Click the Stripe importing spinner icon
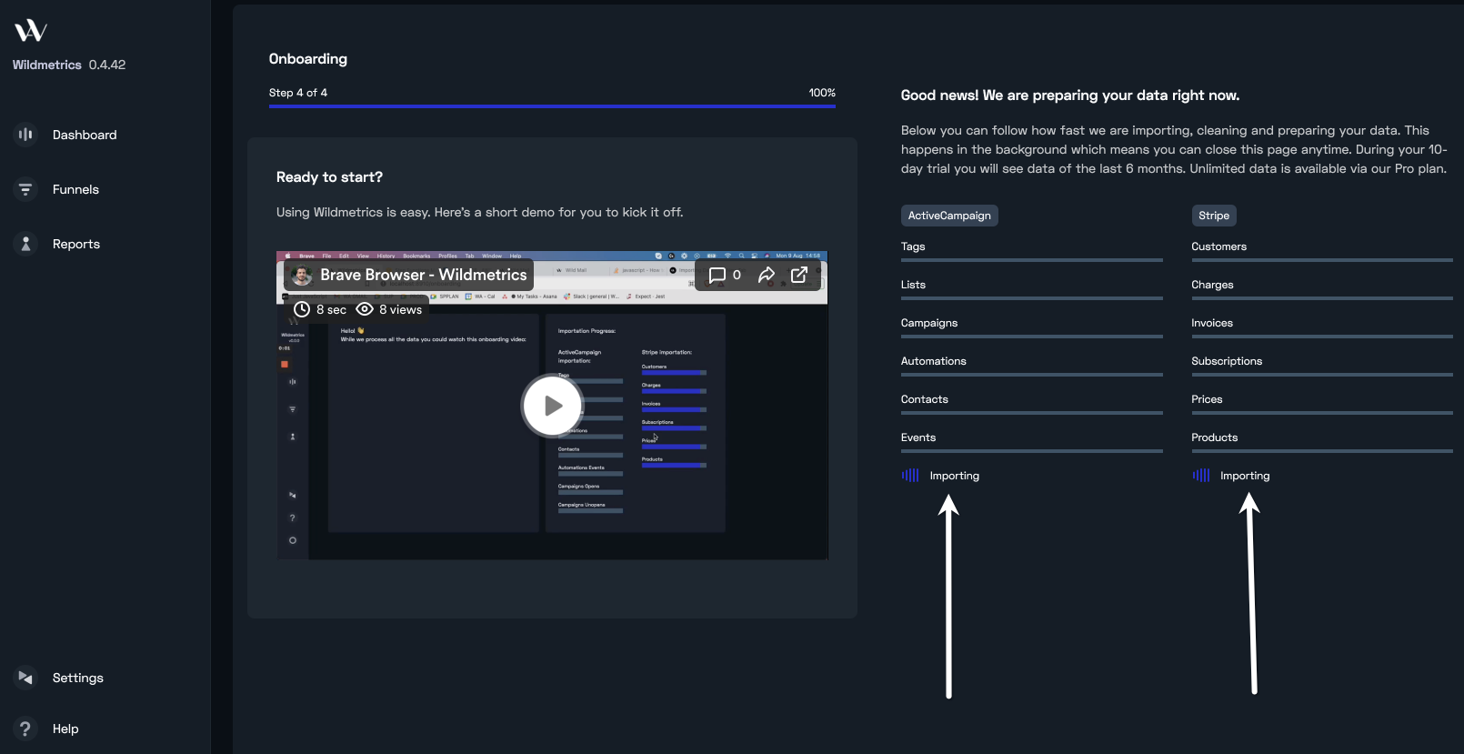This screenshot has height=754, width=1464. click(1201, 476)
